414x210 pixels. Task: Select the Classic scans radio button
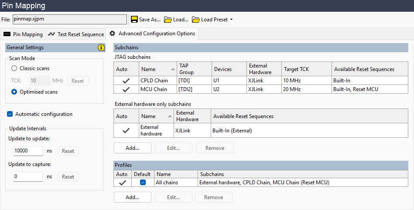14,68
